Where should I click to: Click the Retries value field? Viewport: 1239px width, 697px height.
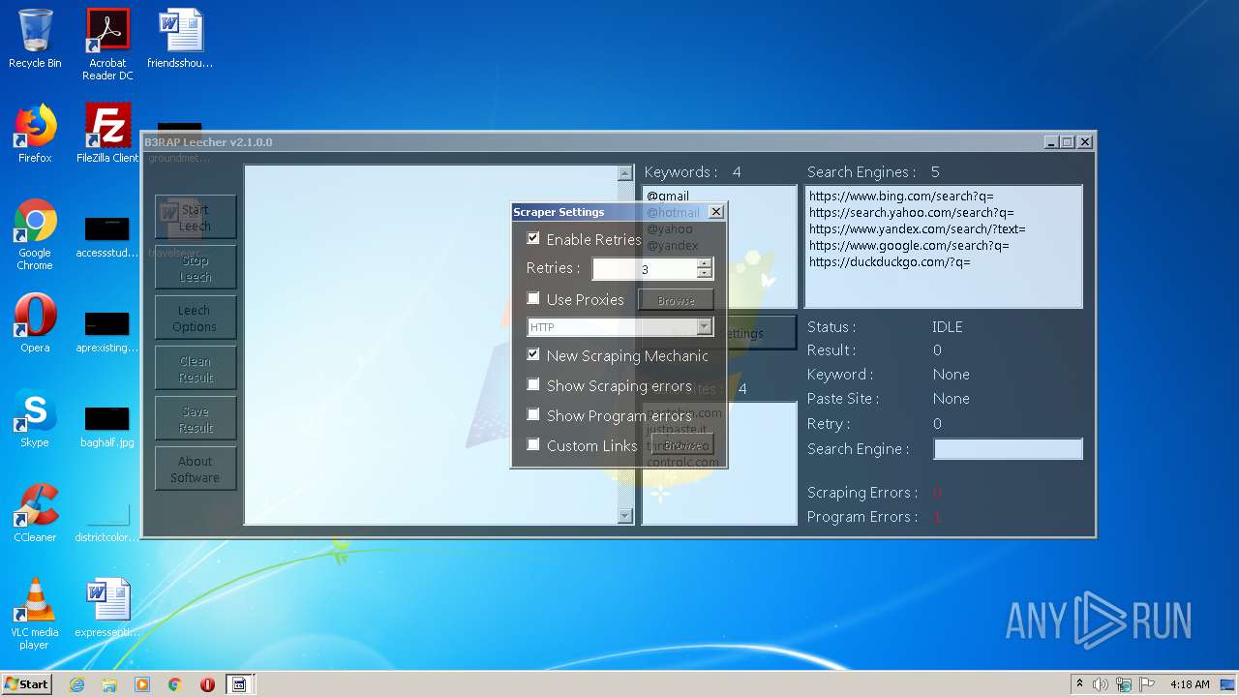645,269
